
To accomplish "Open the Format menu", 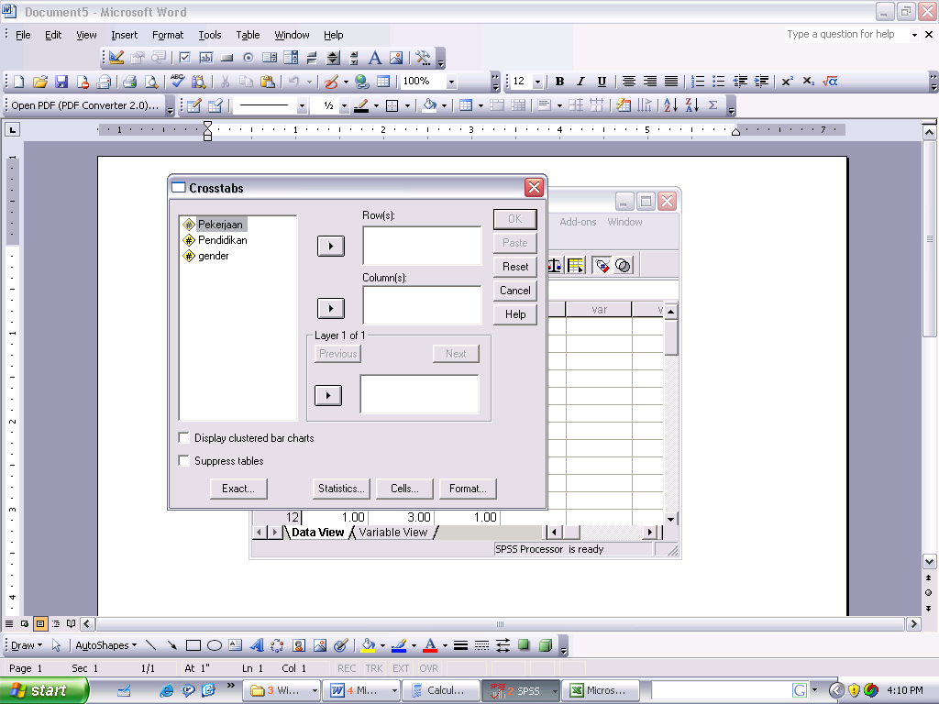I will 168,35.
